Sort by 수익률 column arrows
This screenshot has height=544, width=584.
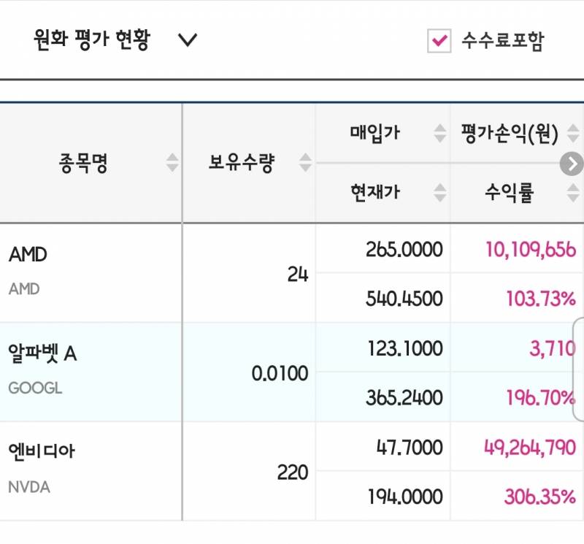point(573,192)
